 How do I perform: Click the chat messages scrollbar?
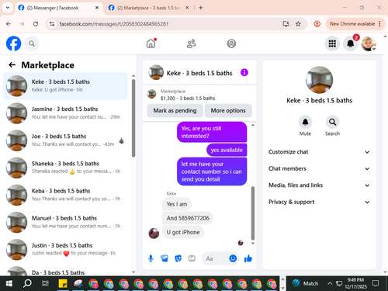[x=253, y=213]
